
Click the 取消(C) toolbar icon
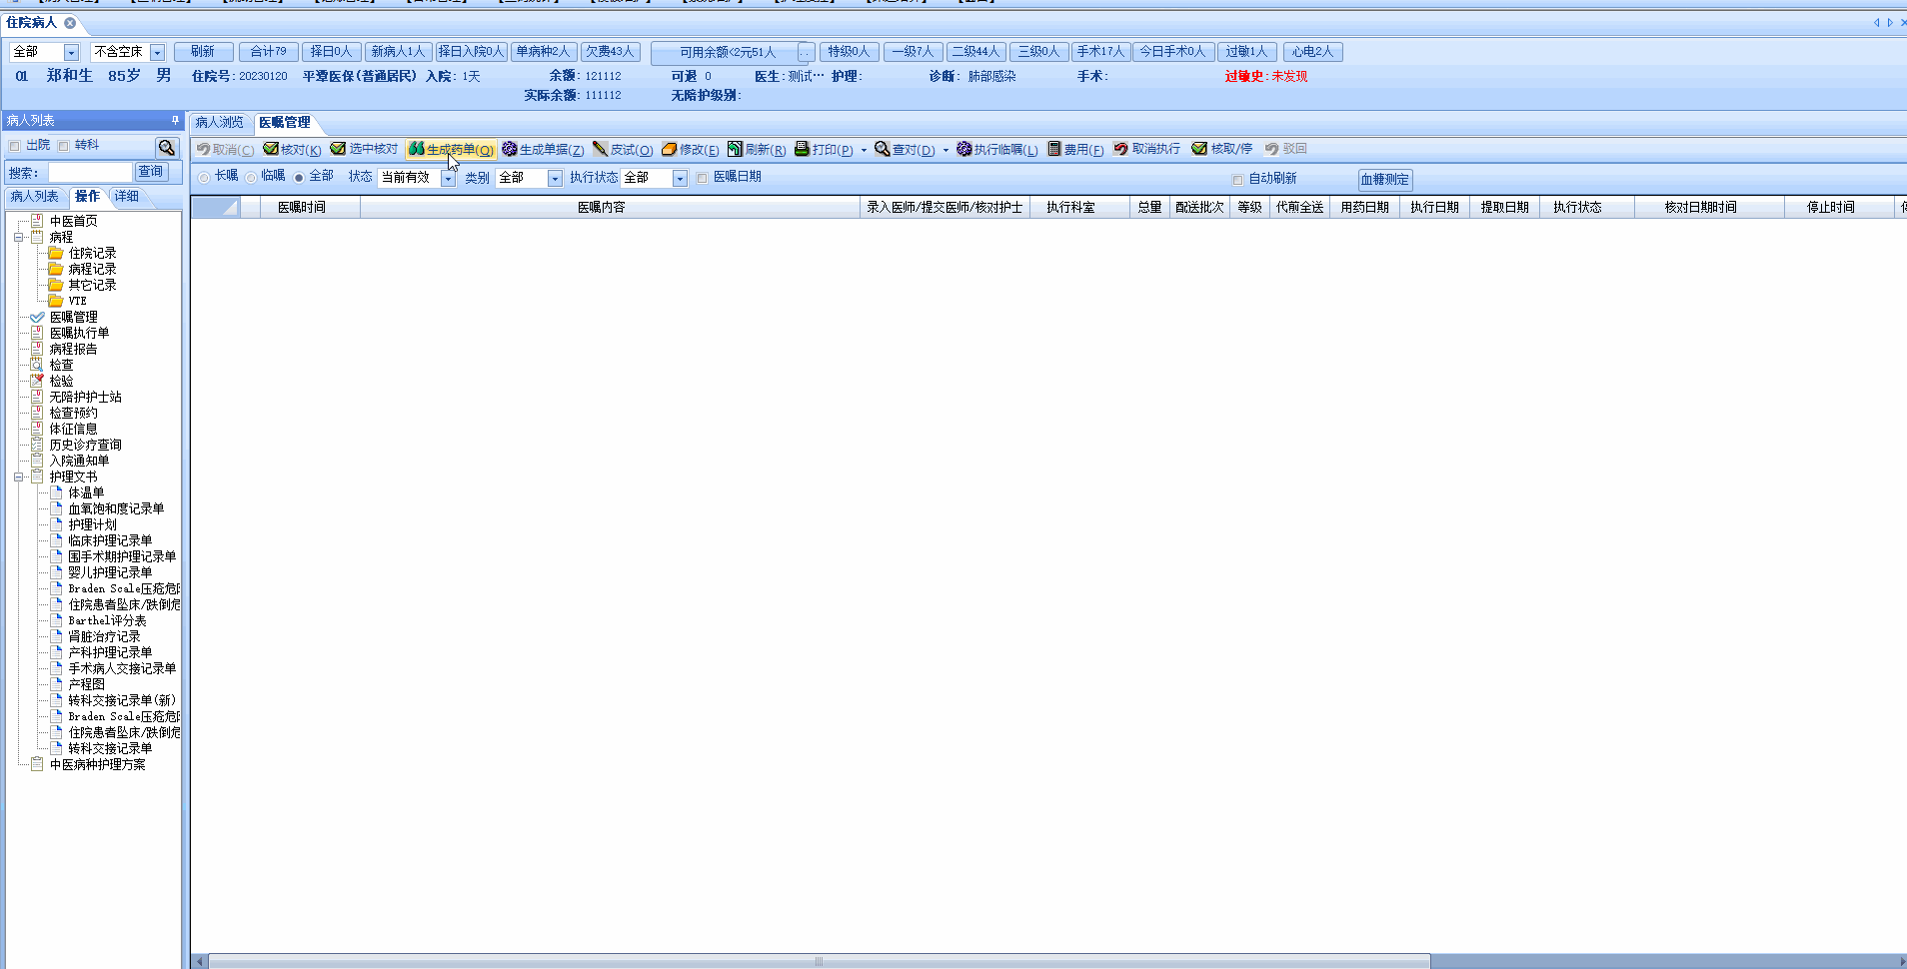coord(203,149)
